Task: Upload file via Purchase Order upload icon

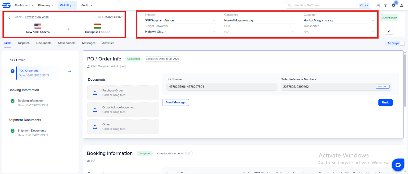Action: point(95,93)
